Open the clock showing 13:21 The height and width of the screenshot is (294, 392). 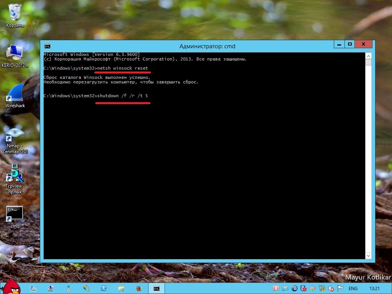(x=374, y=288)
